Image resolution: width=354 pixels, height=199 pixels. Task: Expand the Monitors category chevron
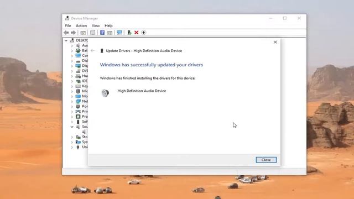[72, 96]
